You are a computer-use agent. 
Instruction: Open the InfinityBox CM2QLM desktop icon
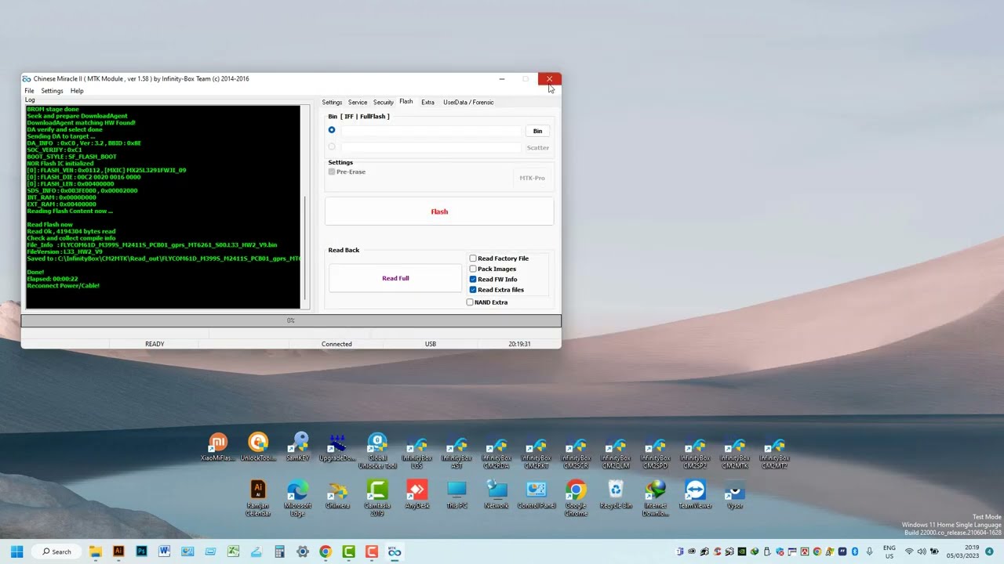pyautogui.click(x=617, y=451)
